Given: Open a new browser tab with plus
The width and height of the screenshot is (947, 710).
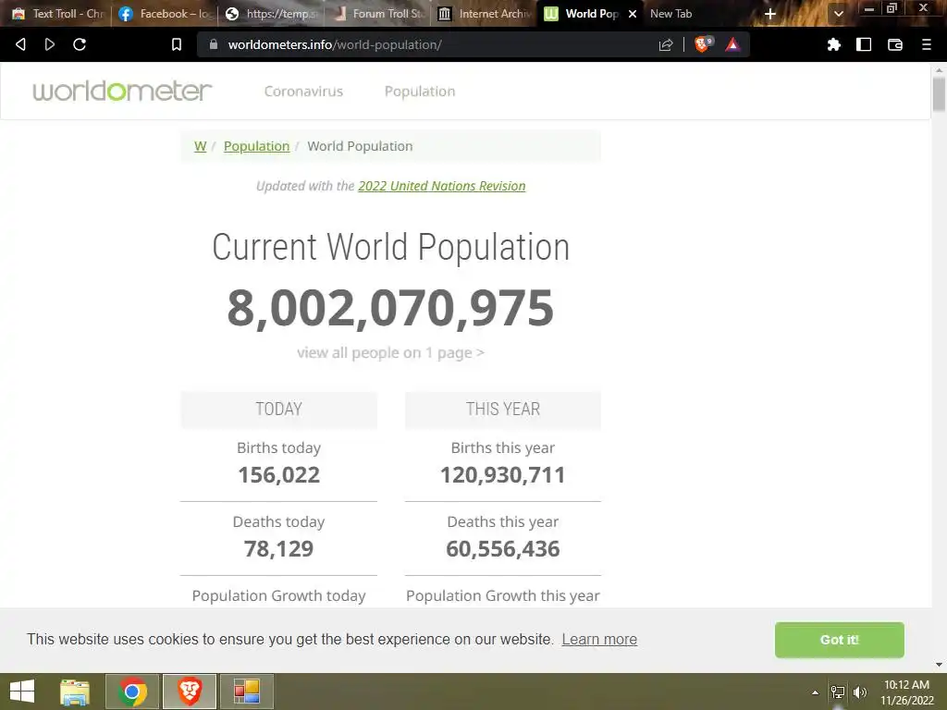Looking at the screenshot, I should tap(770, 14).
